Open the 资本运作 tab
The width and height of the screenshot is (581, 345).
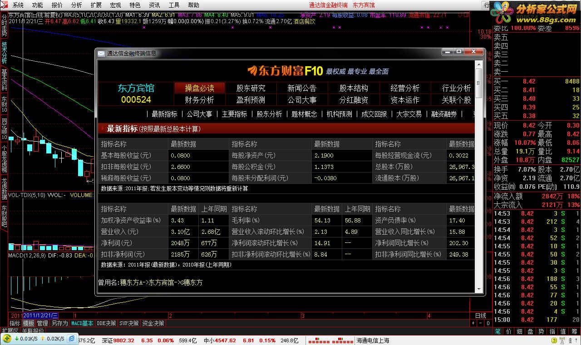405,99
